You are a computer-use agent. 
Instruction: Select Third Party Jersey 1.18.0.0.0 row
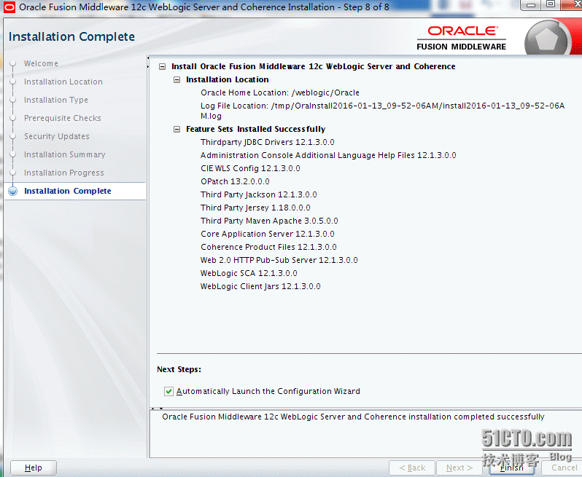(x=255, y=208)
